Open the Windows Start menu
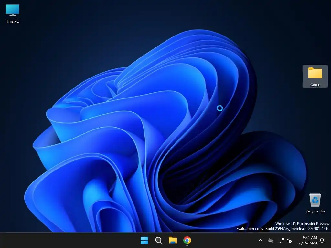This screenshot has height=248, width=331. [x=144, y=240]
